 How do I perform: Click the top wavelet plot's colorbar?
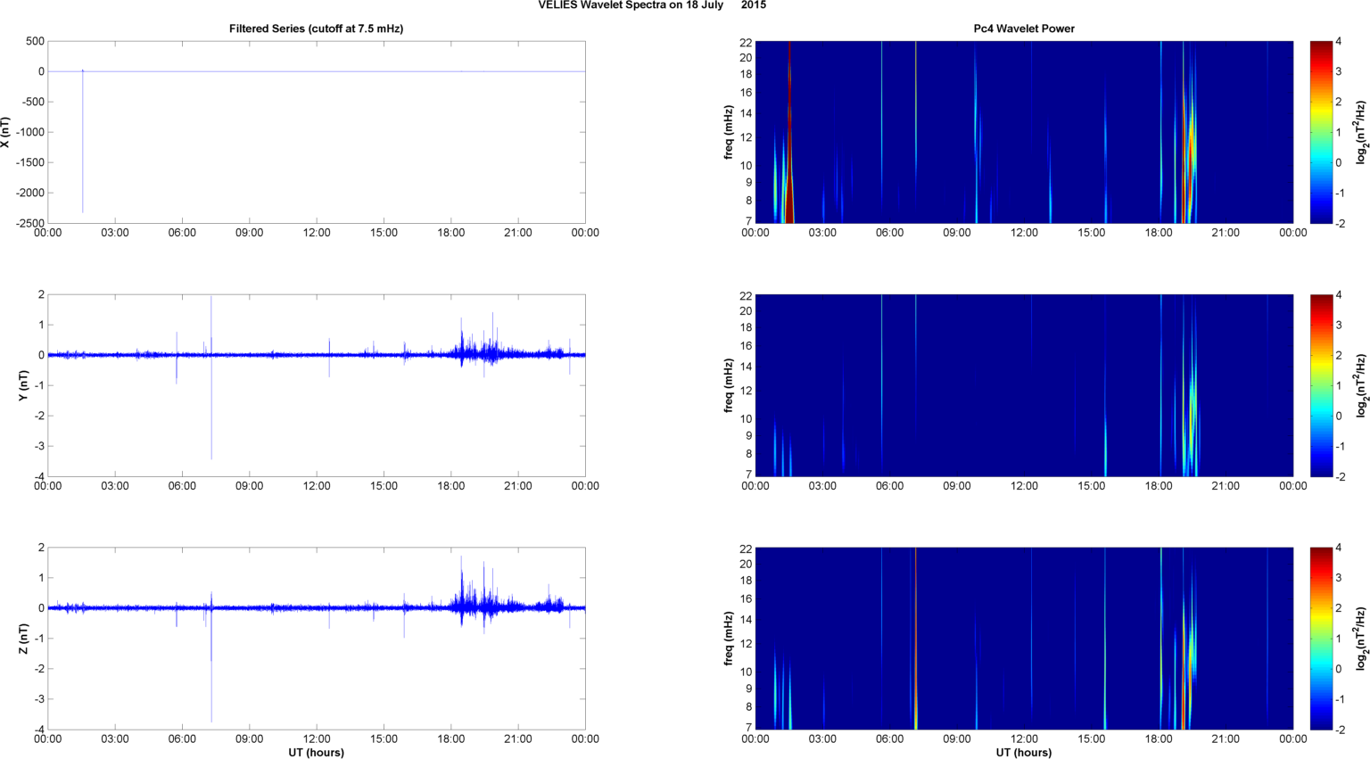point(1321,132)
